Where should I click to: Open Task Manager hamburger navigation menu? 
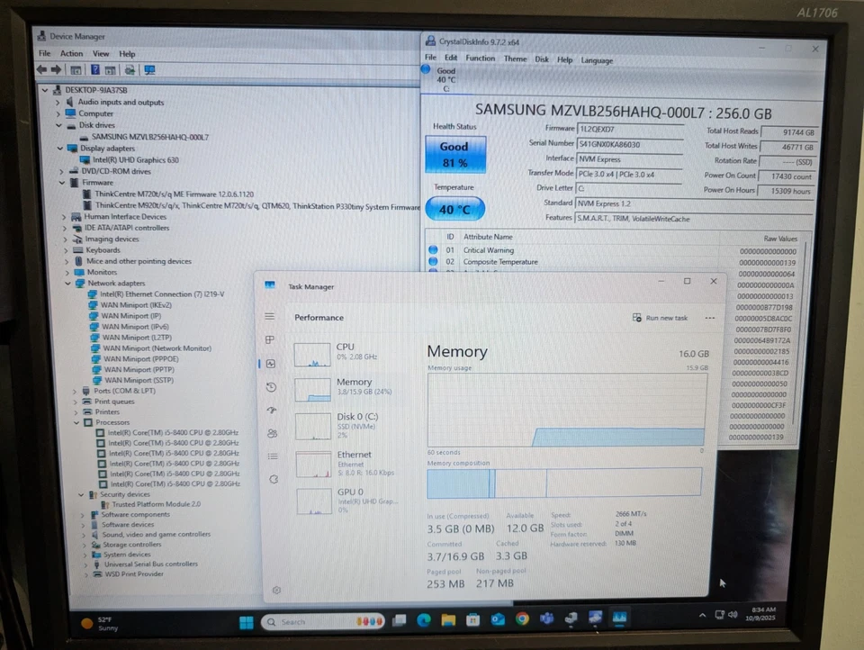(x=270, y=318)
